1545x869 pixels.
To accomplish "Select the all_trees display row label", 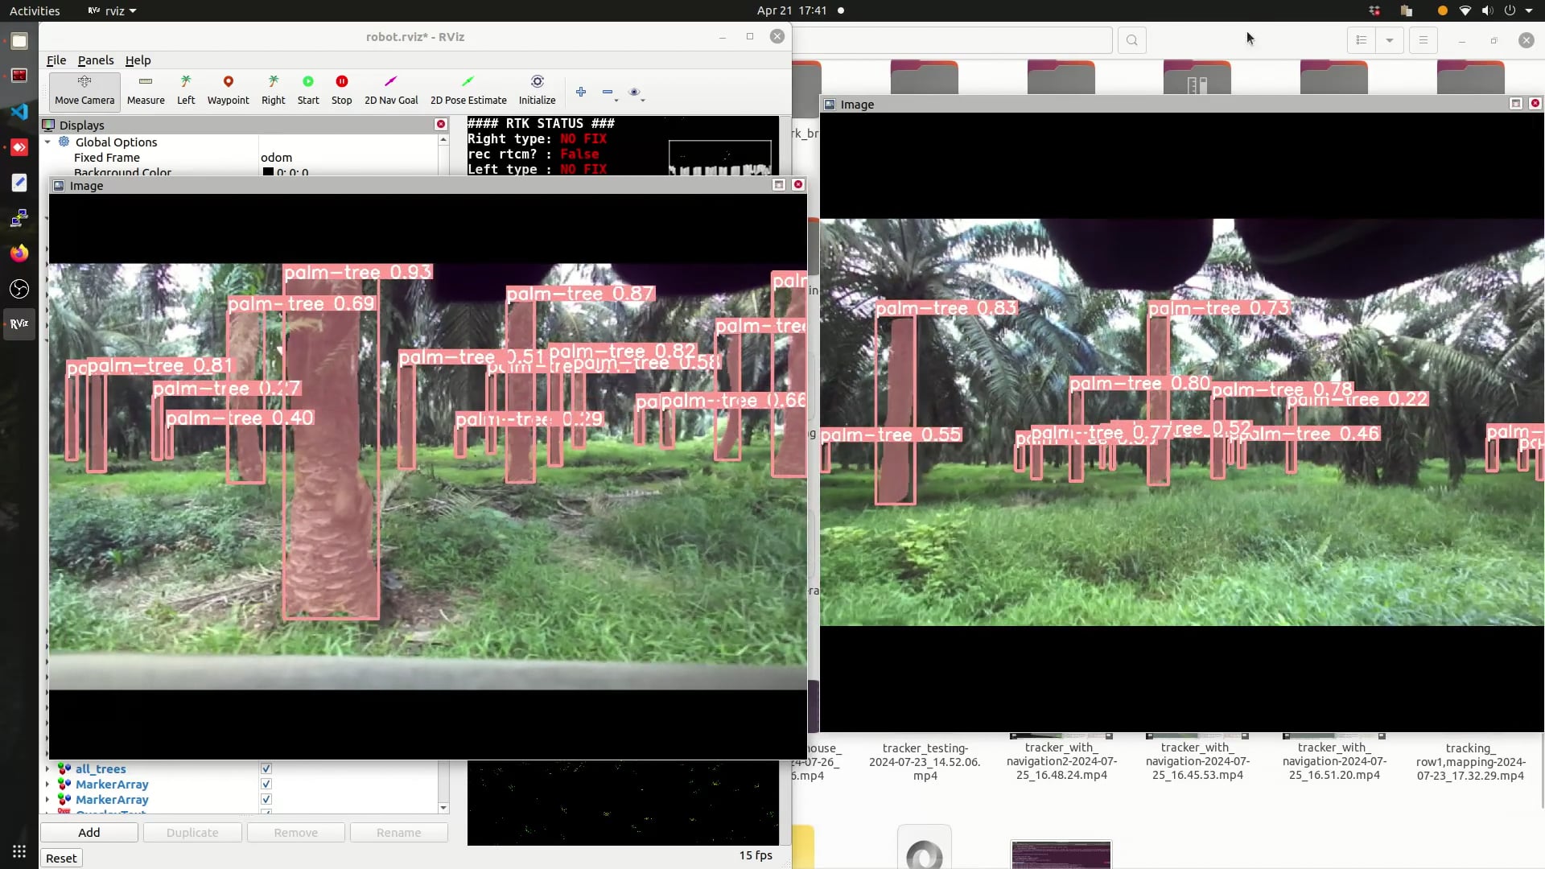I will [x=101, y=768].
